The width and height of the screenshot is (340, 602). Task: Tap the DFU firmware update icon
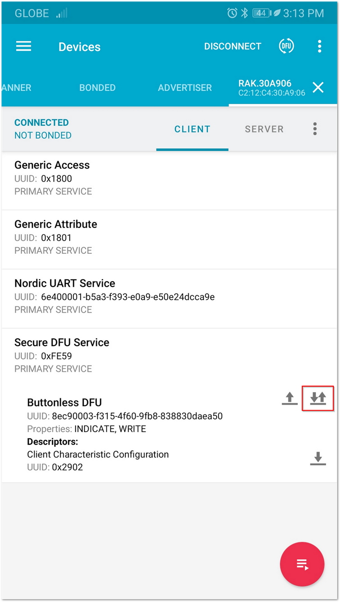[x=286, y=46]
